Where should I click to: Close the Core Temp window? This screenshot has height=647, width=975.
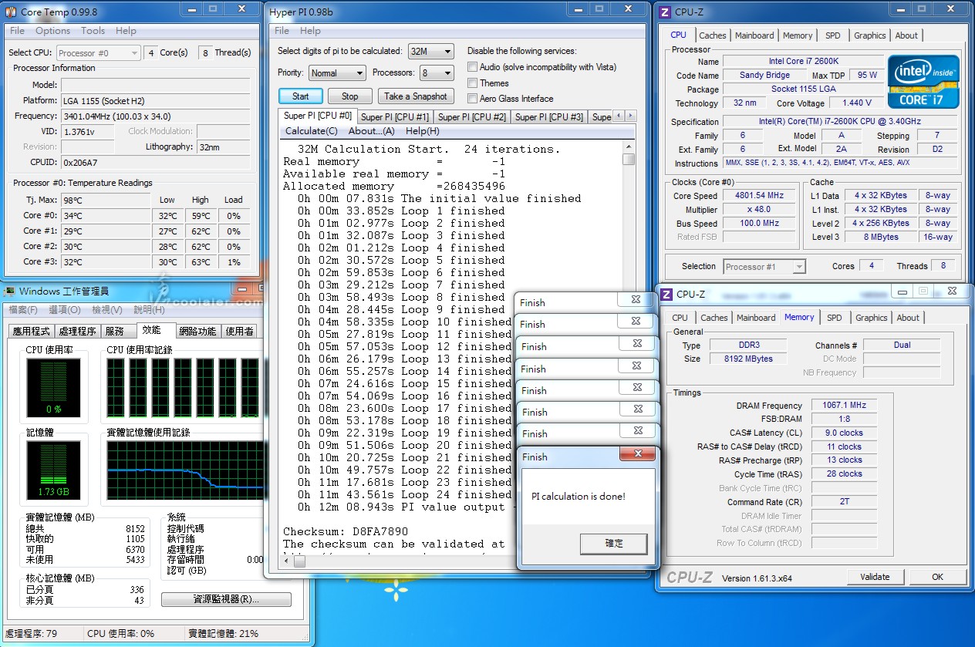click(x=241, y=9)
